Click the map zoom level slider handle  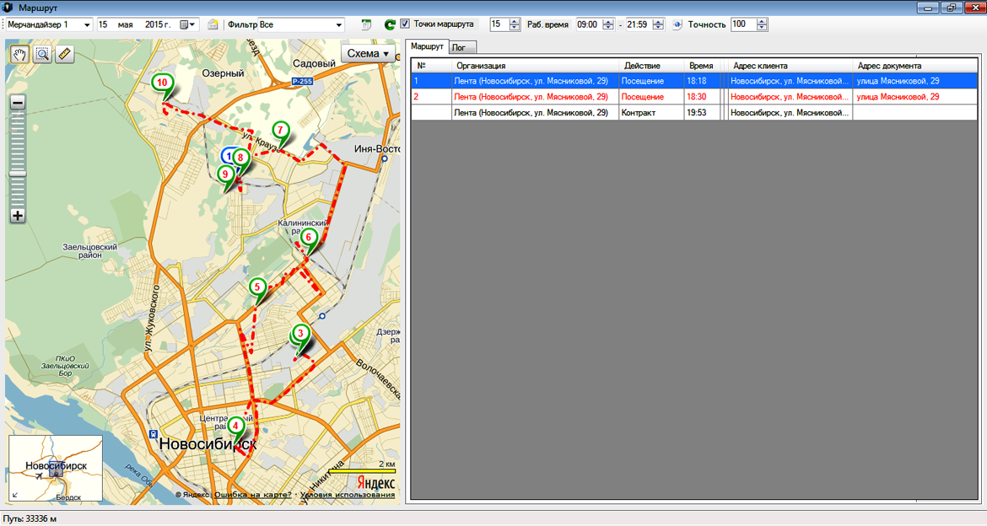18,174
